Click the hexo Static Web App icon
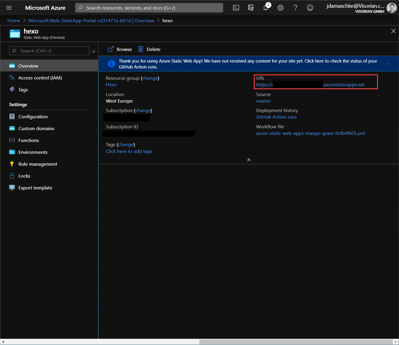This screenshot has width=399, height=345. (15, 34)
